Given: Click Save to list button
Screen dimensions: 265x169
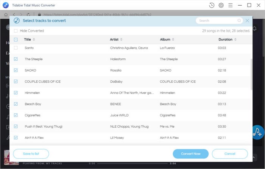Looking at the screenshot, I should (31, 154).
